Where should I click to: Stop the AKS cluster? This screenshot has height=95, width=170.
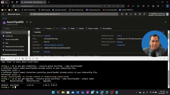(63, 28)
